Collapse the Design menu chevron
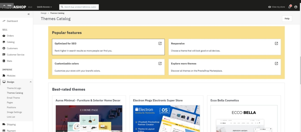This screenshot has height=132, width=301. click(31, 82)
